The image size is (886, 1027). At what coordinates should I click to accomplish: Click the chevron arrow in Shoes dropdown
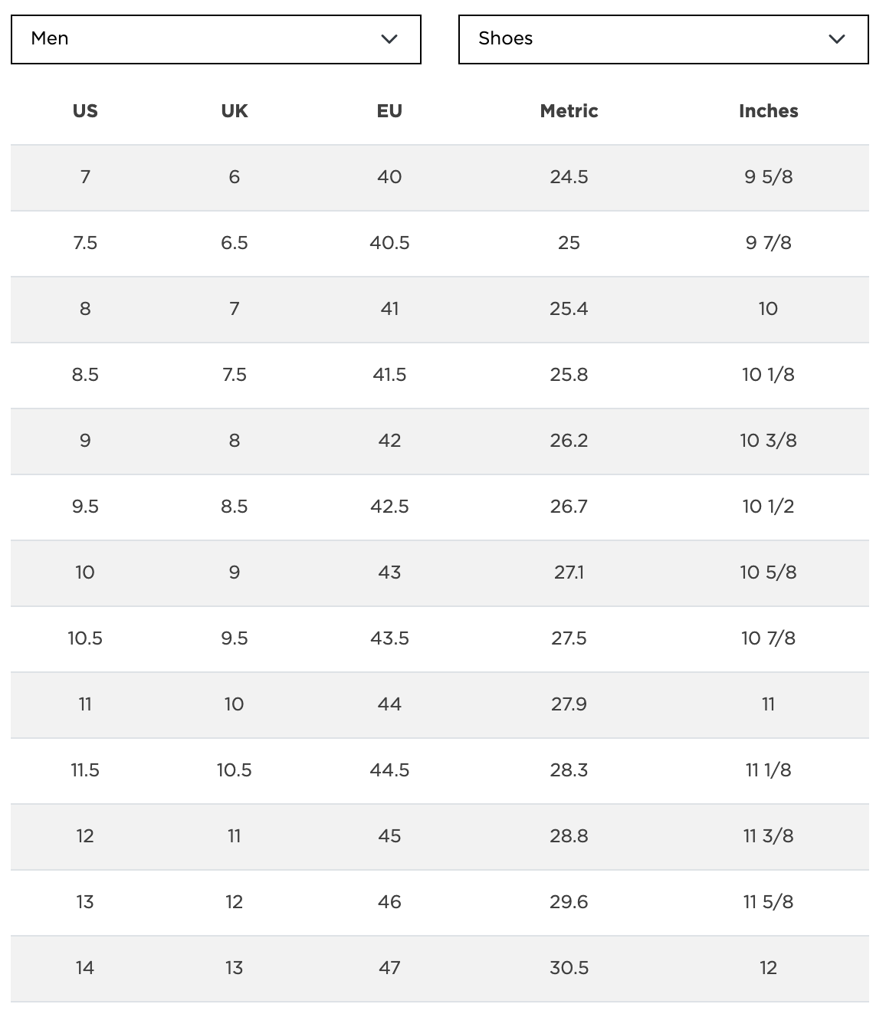837,39
